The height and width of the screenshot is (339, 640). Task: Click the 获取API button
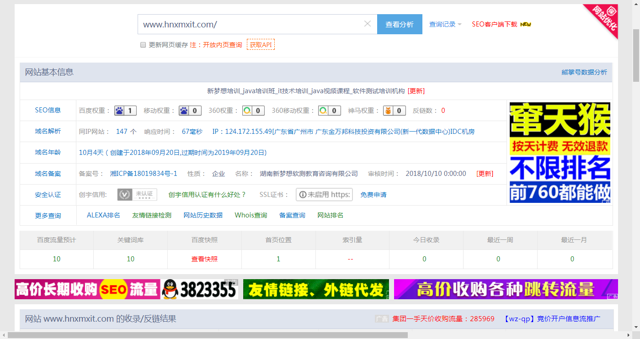click(261, 45)
